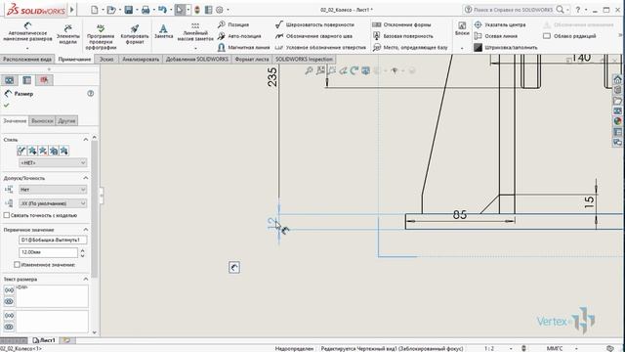Confirm the dimension with the green checkmark
The image size is (625, 352).
pyautogui.click(x=7, y=105)
